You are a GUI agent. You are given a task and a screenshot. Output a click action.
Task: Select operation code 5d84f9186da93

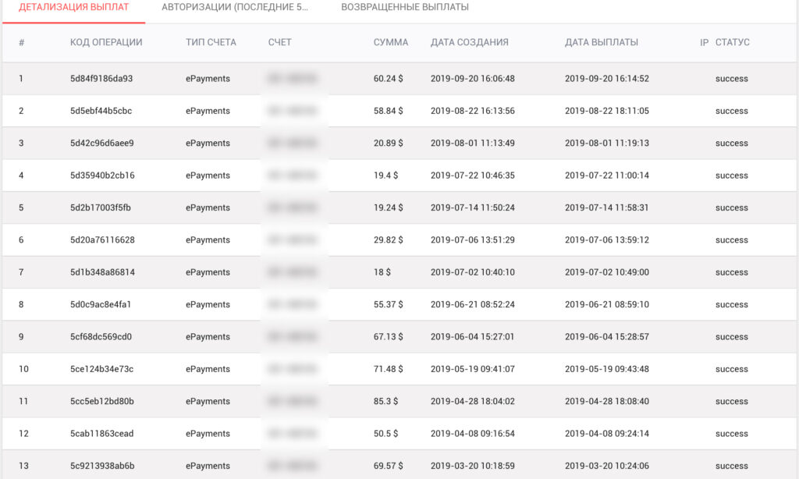(x=101, y=79)
